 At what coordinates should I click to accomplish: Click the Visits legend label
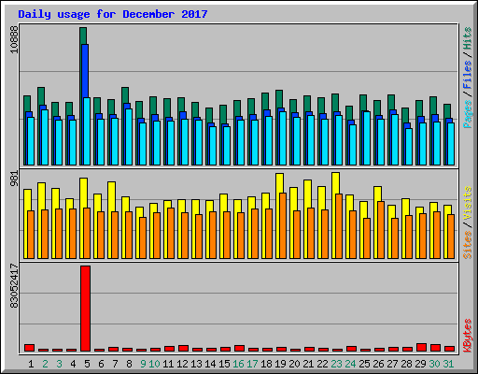[468, 204]
